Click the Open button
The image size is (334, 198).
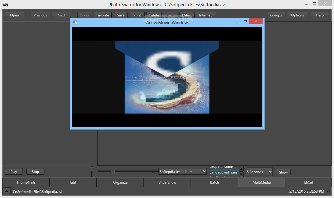click(14, 15)
